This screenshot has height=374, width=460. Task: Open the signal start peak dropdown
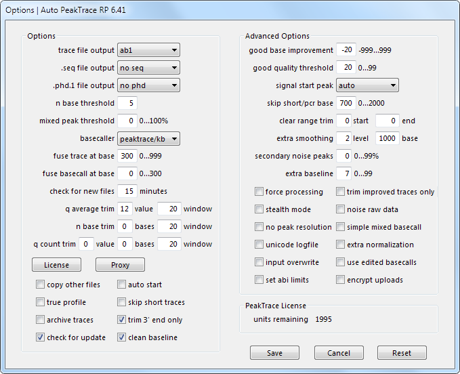(367, 85)
